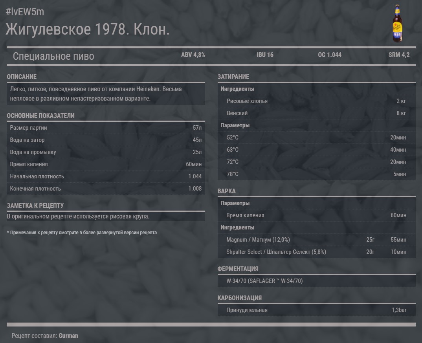
Task: Click the OG 1.044 header value
Action: pyautogui.click(x=329, y=55)
